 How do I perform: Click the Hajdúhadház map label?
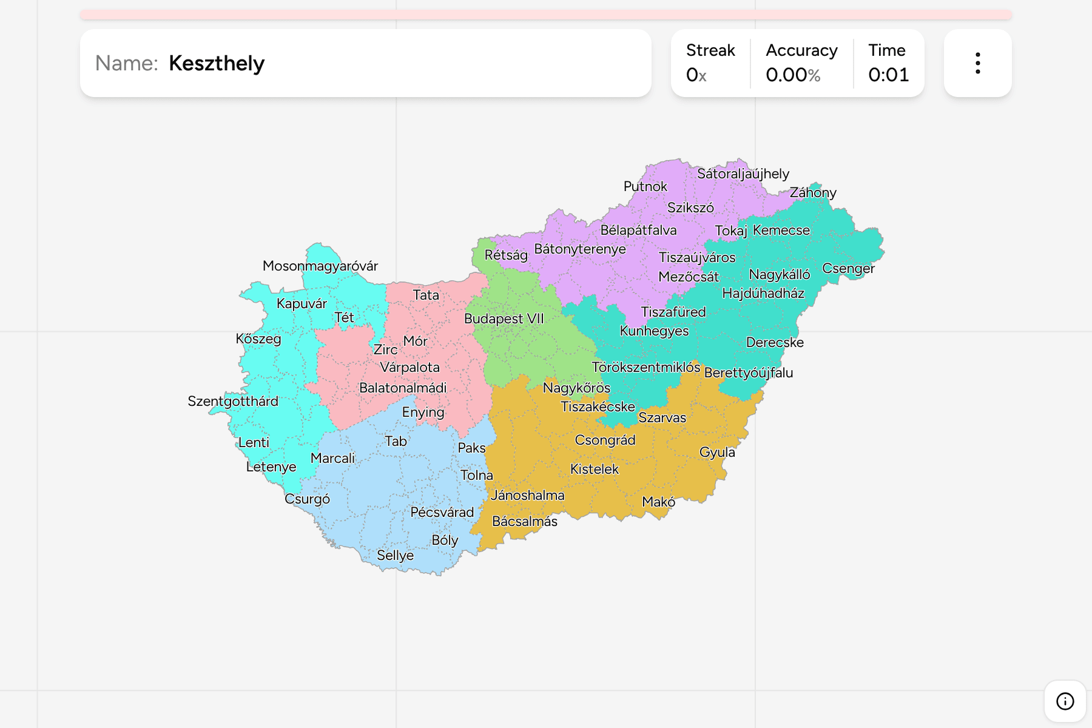(x=763, y=293)
